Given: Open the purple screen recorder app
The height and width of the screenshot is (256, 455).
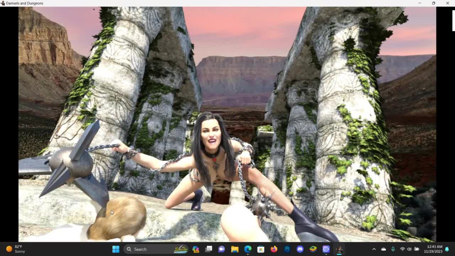Looking at the screenshot, I should (326, 249).
